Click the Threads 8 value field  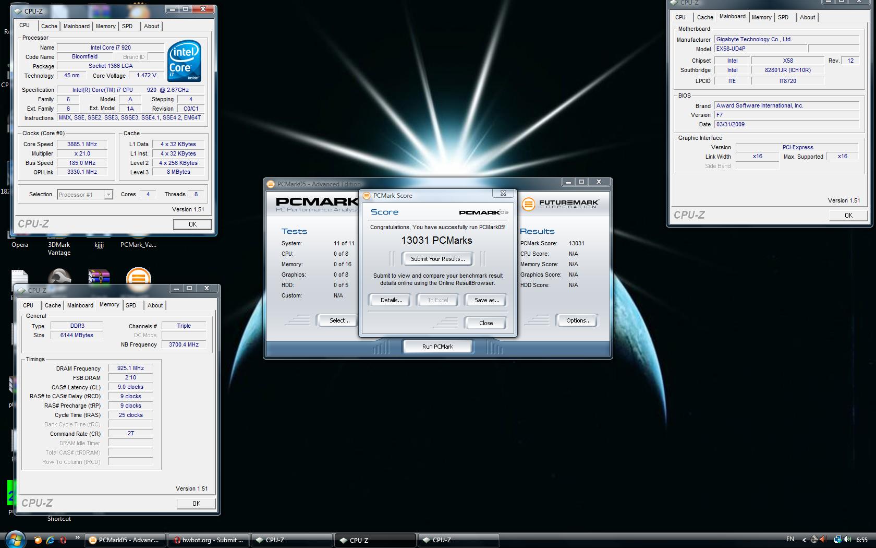196,194
